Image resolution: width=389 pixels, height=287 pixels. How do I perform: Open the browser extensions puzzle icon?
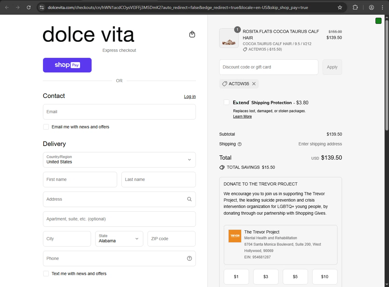coord(355,8)
